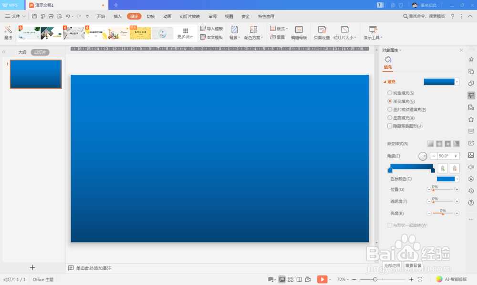
Task: Click the Position (位置) slider
Action: click(x=443, y=189)
